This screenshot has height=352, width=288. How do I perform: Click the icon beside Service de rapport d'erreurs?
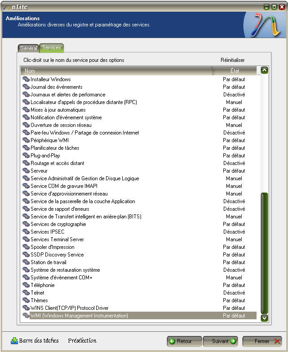click(x=26, y=209)
